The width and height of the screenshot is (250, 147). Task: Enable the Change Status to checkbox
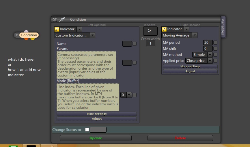(87, 129)
